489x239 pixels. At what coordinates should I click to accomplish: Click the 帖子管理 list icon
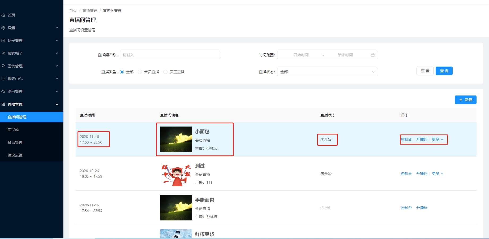(3, 41)
